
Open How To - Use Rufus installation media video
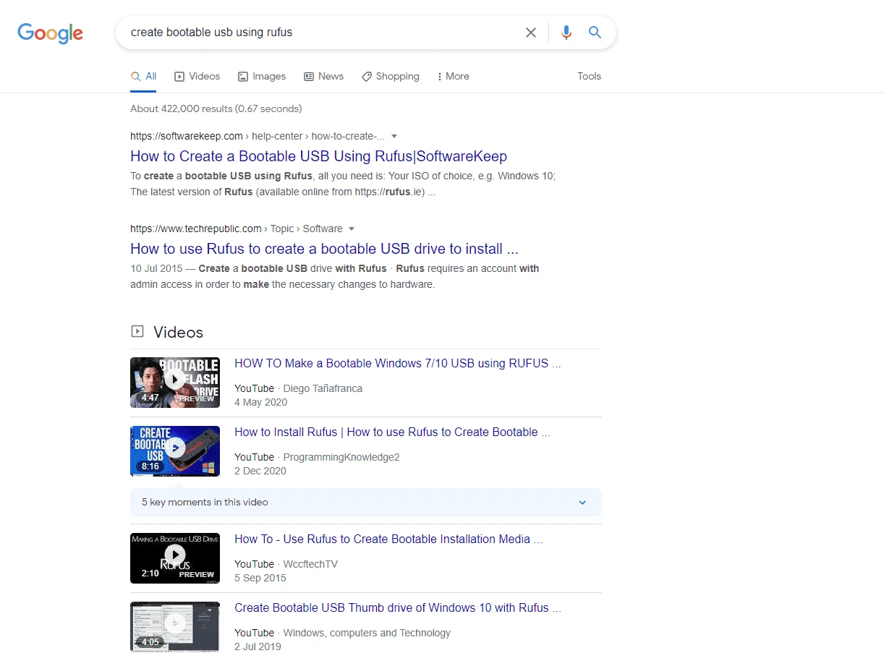tap(388, 539)
